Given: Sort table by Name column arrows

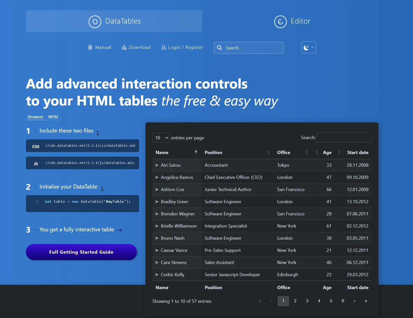Looking at the screenshot, I should (x=196, y=152).
